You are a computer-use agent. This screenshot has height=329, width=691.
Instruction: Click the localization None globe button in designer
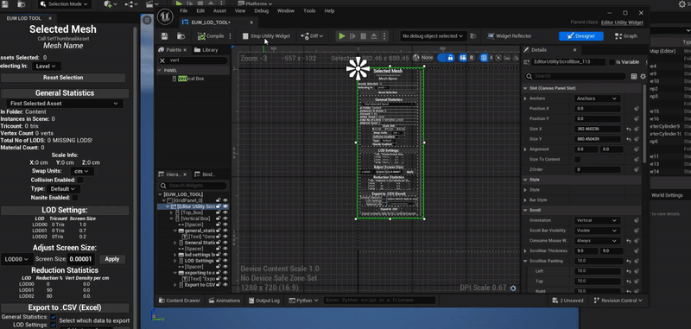[423, 58]
